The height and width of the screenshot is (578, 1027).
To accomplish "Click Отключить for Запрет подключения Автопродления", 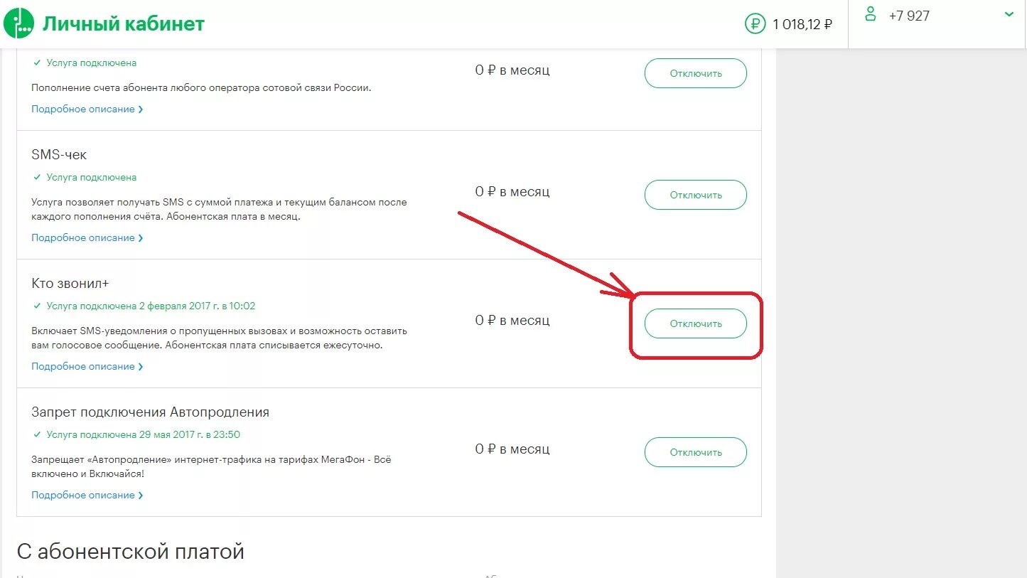I will pos(696,452).
